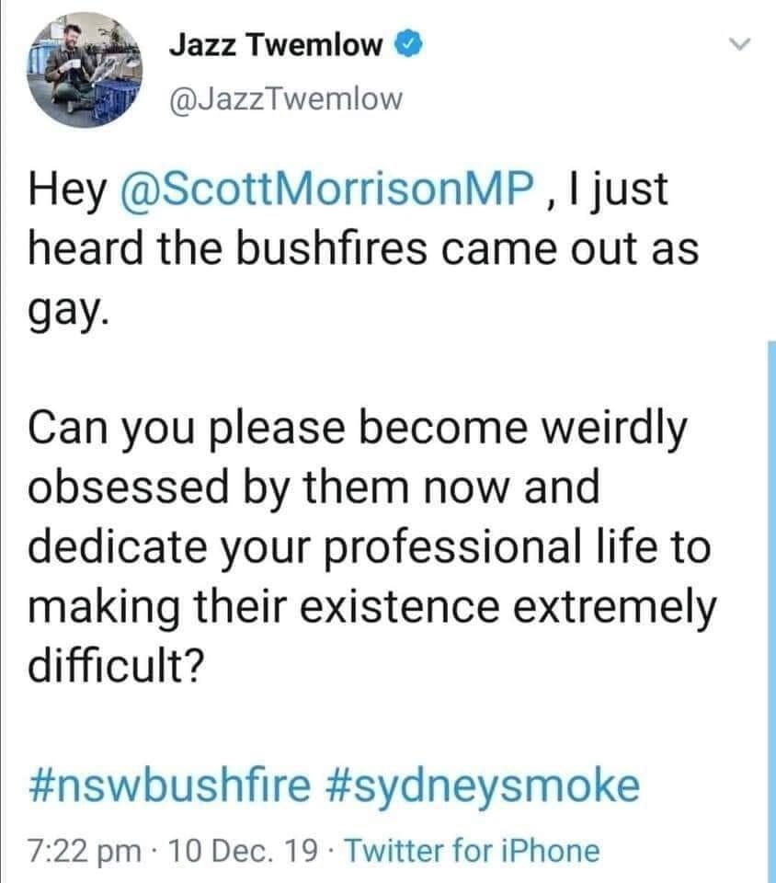Click the word "gay." in tweet
This screenshot has height=883, width=776.
[x=66, y=311]
